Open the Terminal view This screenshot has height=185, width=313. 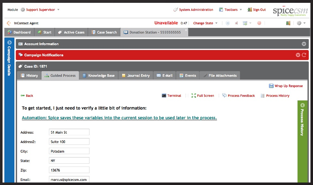172,95
